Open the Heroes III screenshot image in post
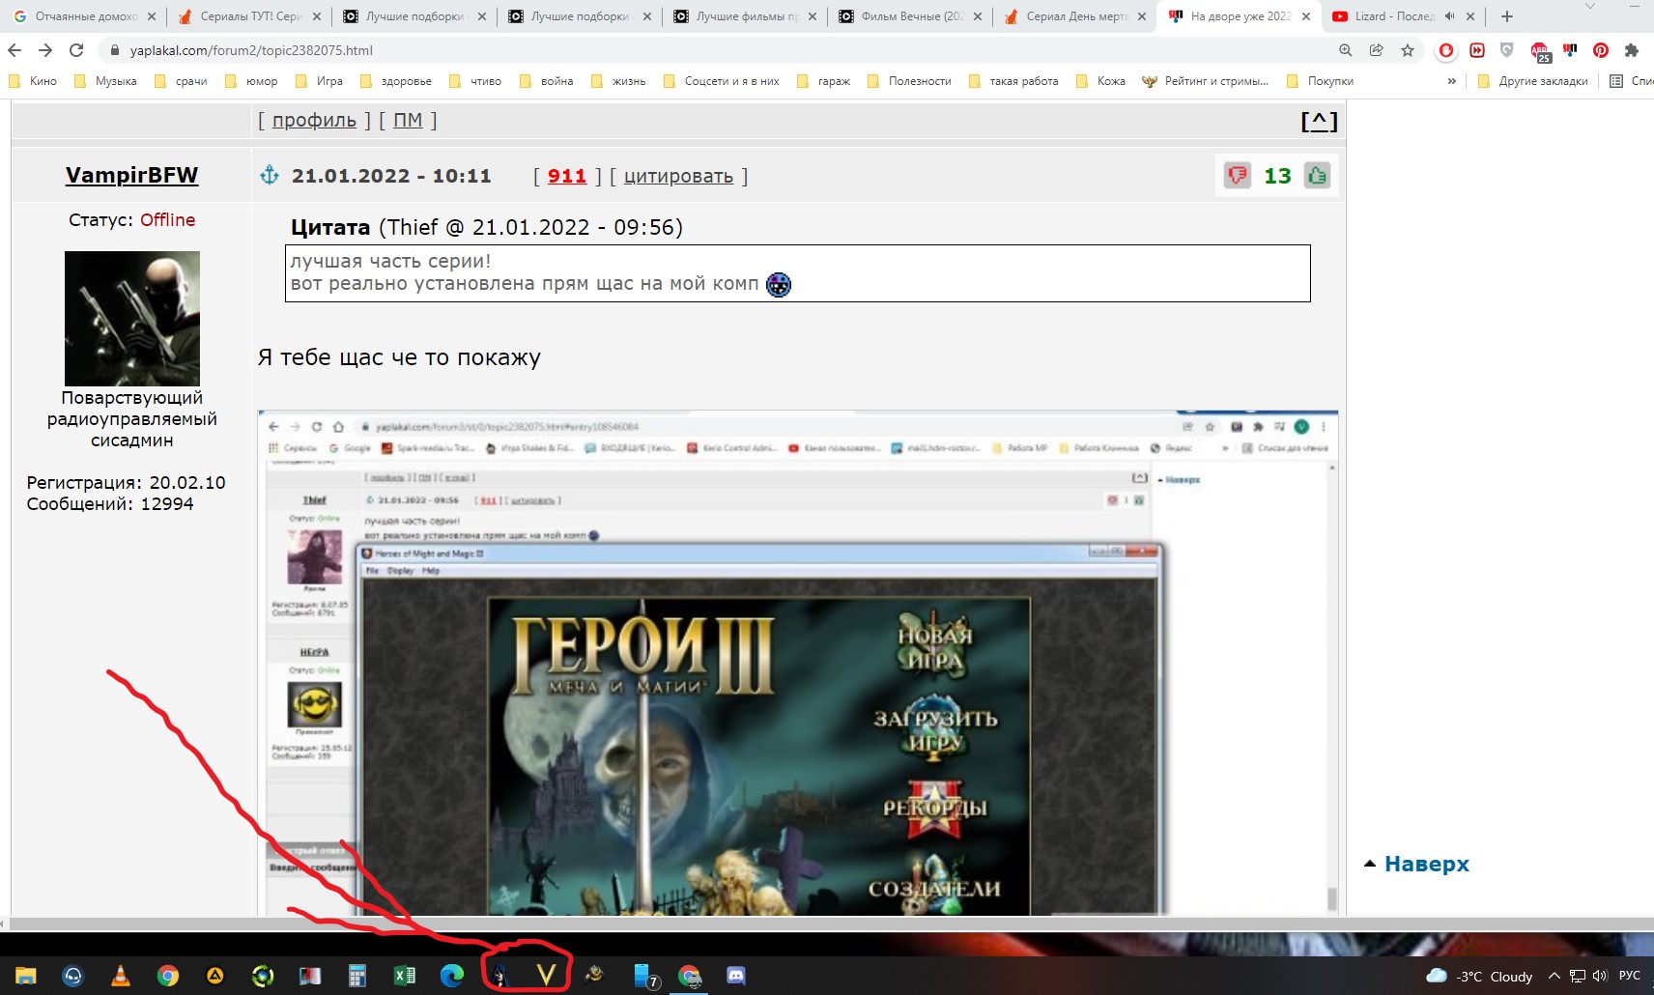 (x=798, y=663)
